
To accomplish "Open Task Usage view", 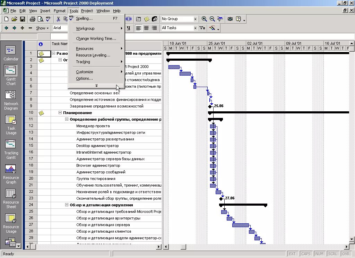I will 11,125.
